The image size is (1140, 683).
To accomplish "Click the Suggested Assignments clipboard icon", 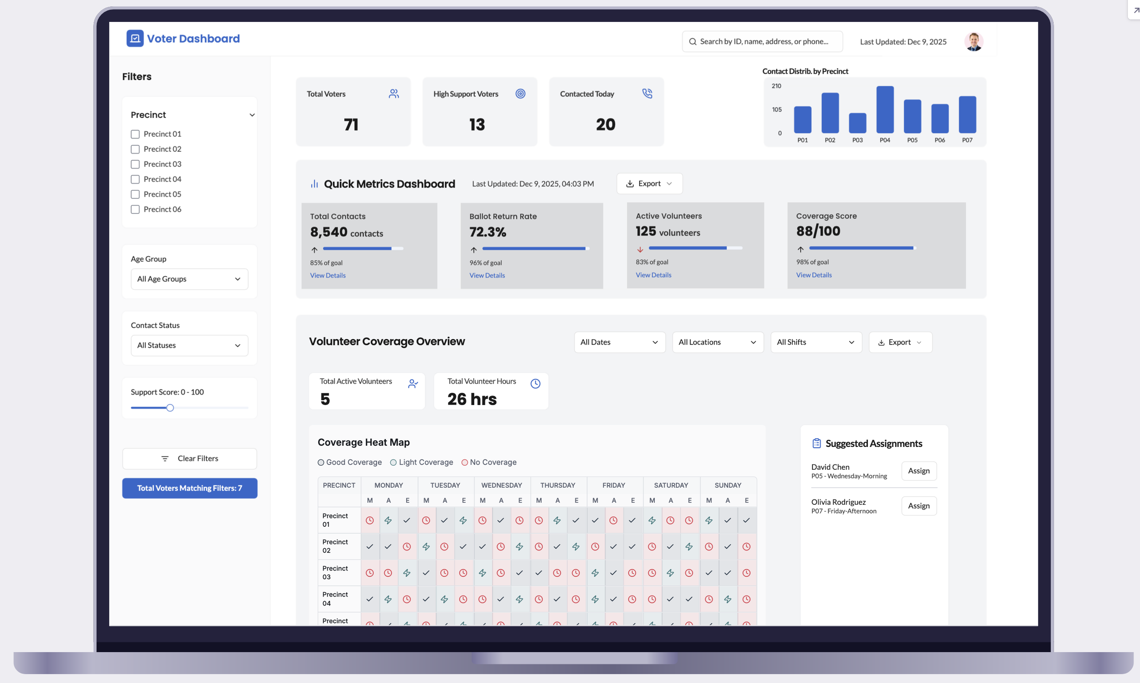I will [x=816, y=443].
